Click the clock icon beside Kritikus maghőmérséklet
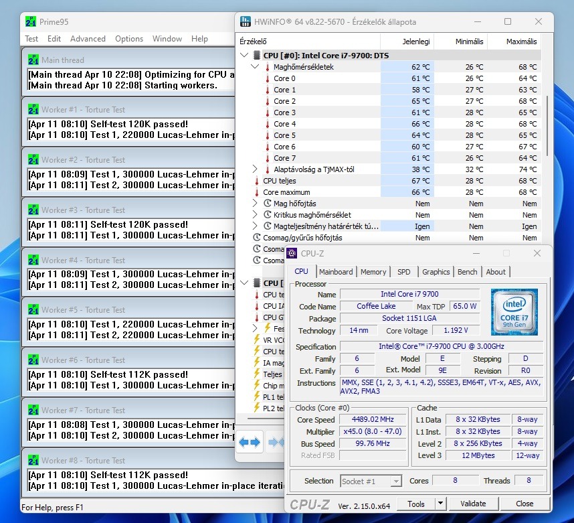This screenshot has width=574, height=523. point(267,215)
